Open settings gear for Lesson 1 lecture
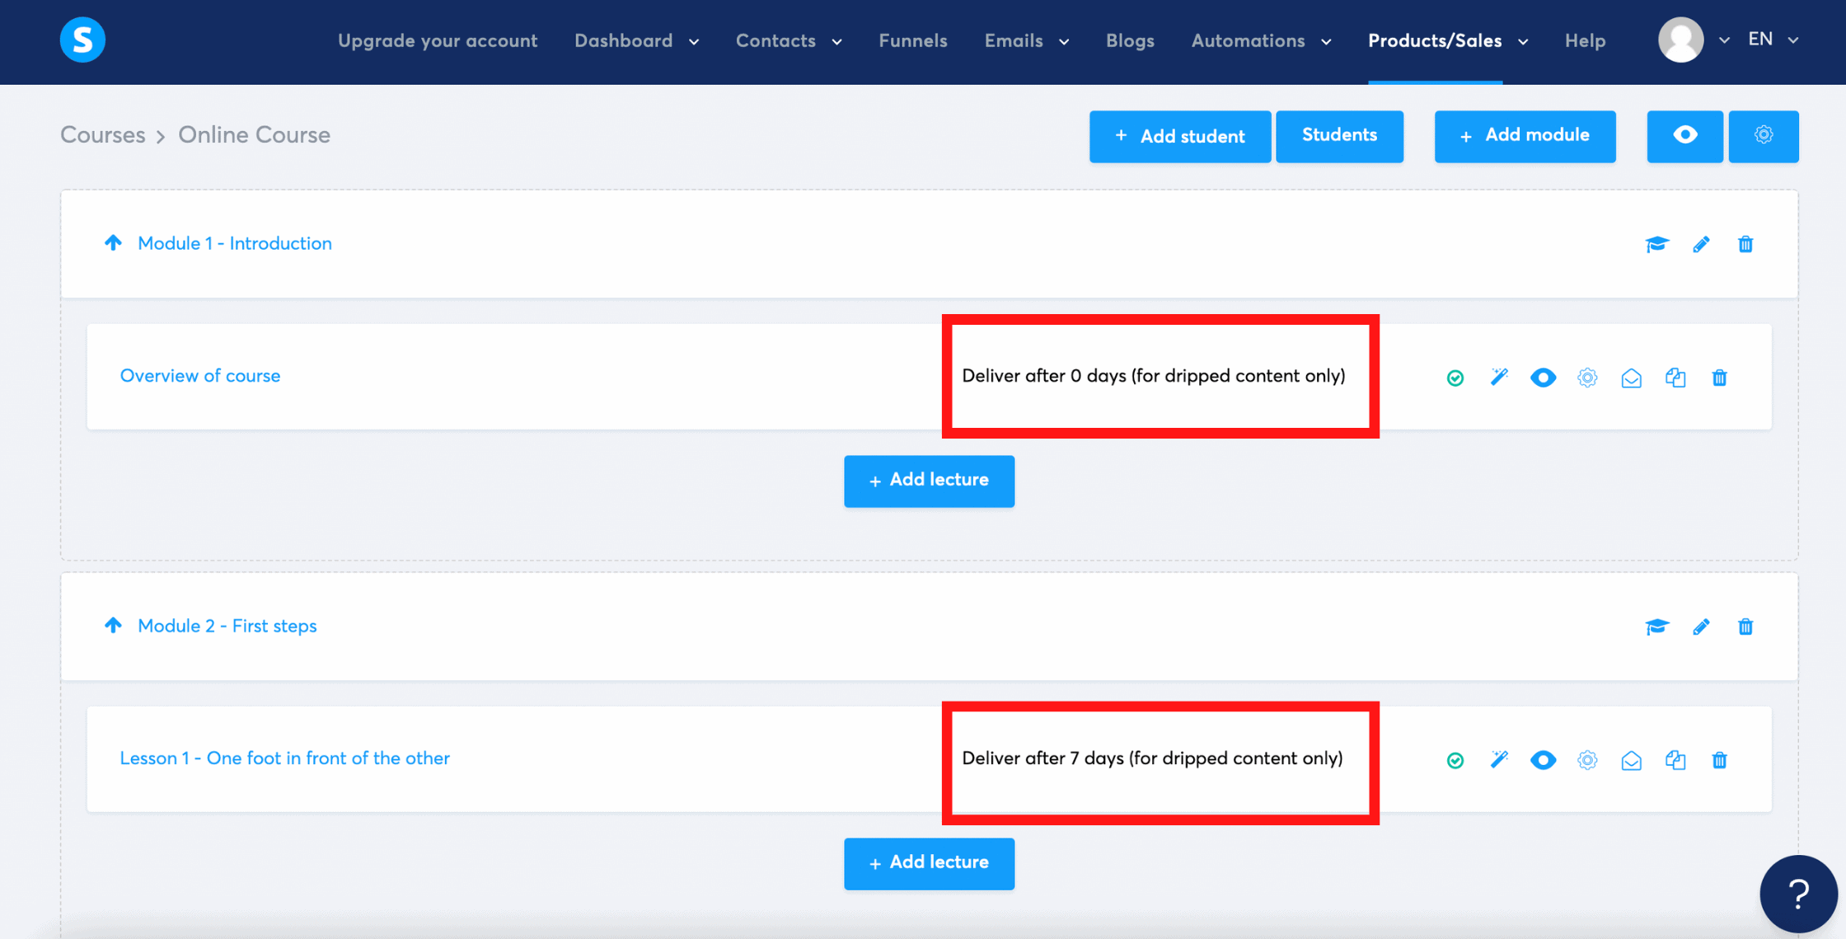This screenshot has height=939, width=1846. (1587, 760)
